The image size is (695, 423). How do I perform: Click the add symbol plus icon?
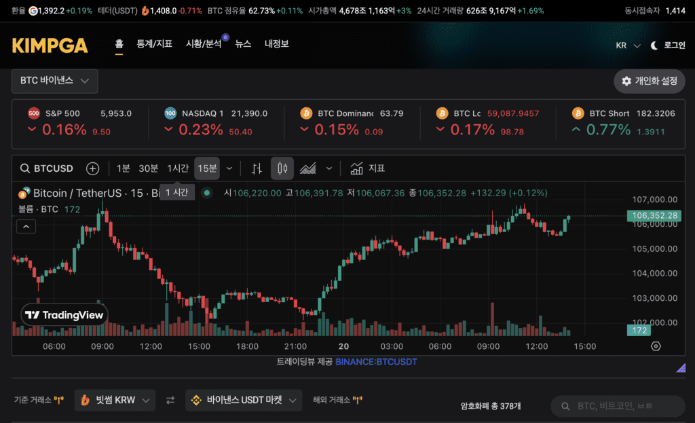point(92,168)
